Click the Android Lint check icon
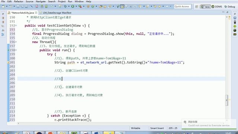The image size is (238, 134). [x=52, y=6]
